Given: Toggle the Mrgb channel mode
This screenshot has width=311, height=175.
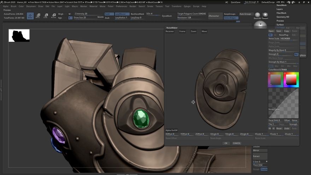Looking at the screenshot, I should (60, 14).
